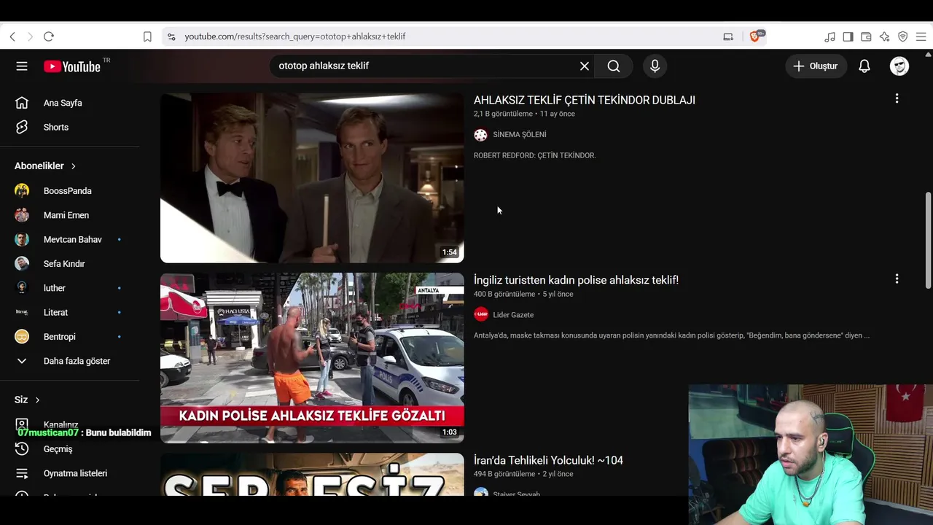Go back with the browser back arrow
Image resolution: width=933 pixels, height=525 pixels.
point(12,36)
